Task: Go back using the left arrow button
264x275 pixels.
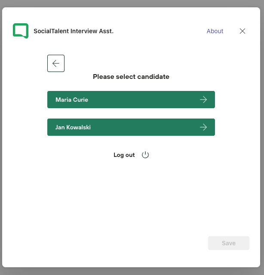Action: point(56,63)
